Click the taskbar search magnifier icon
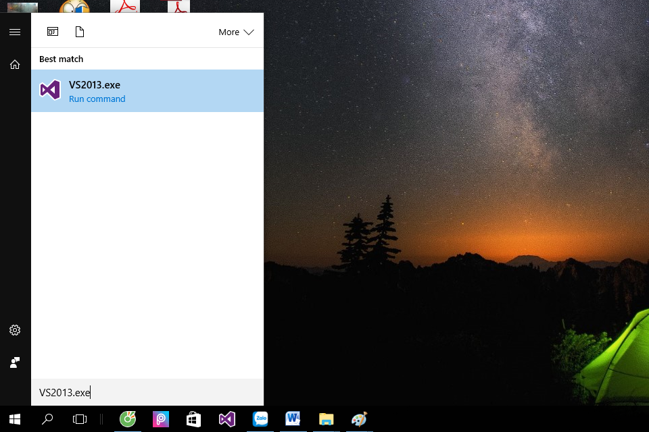Viewport: 649px width, 432px height. tap(47, 419)
